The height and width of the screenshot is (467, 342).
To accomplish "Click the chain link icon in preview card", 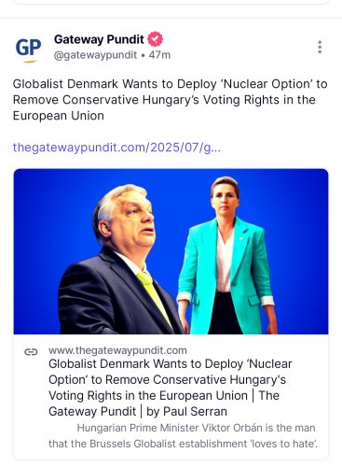I will pos(31,352).
